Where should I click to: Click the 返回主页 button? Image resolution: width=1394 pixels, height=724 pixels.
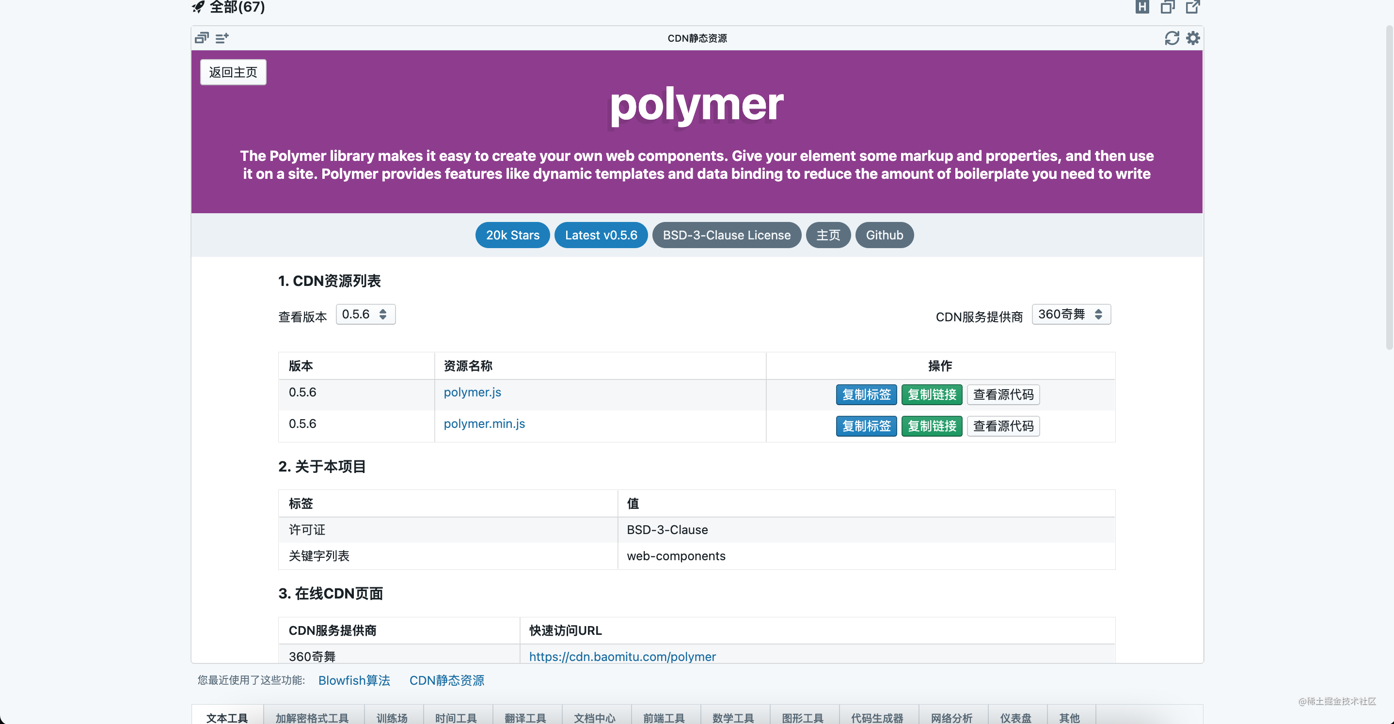(233, 72)
